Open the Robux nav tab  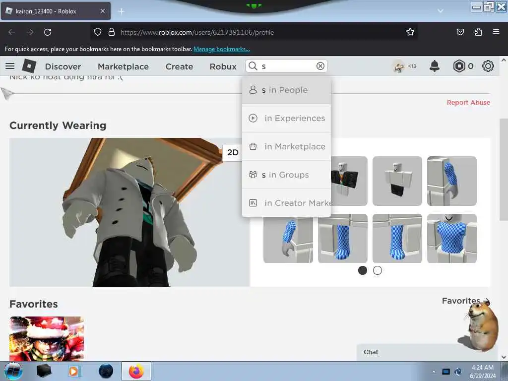[x=223, y=66]
